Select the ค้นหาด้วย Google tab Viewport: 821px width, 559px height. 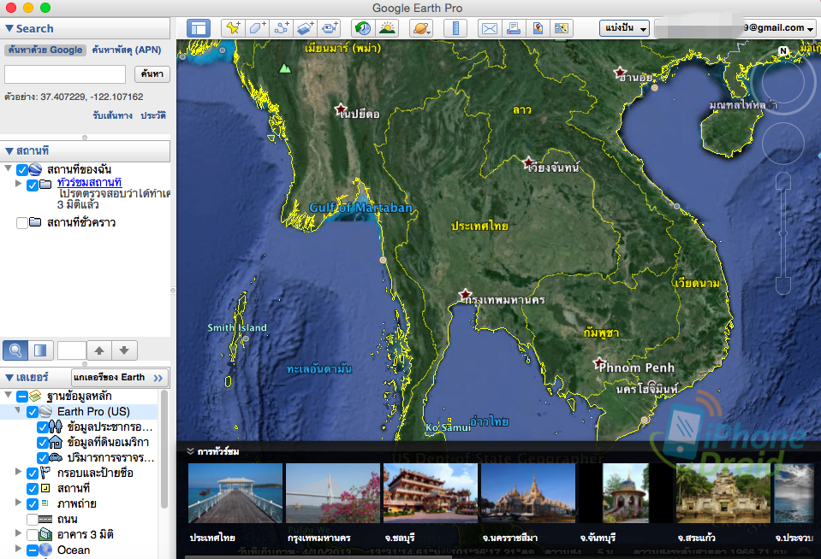tap(45, 50)
